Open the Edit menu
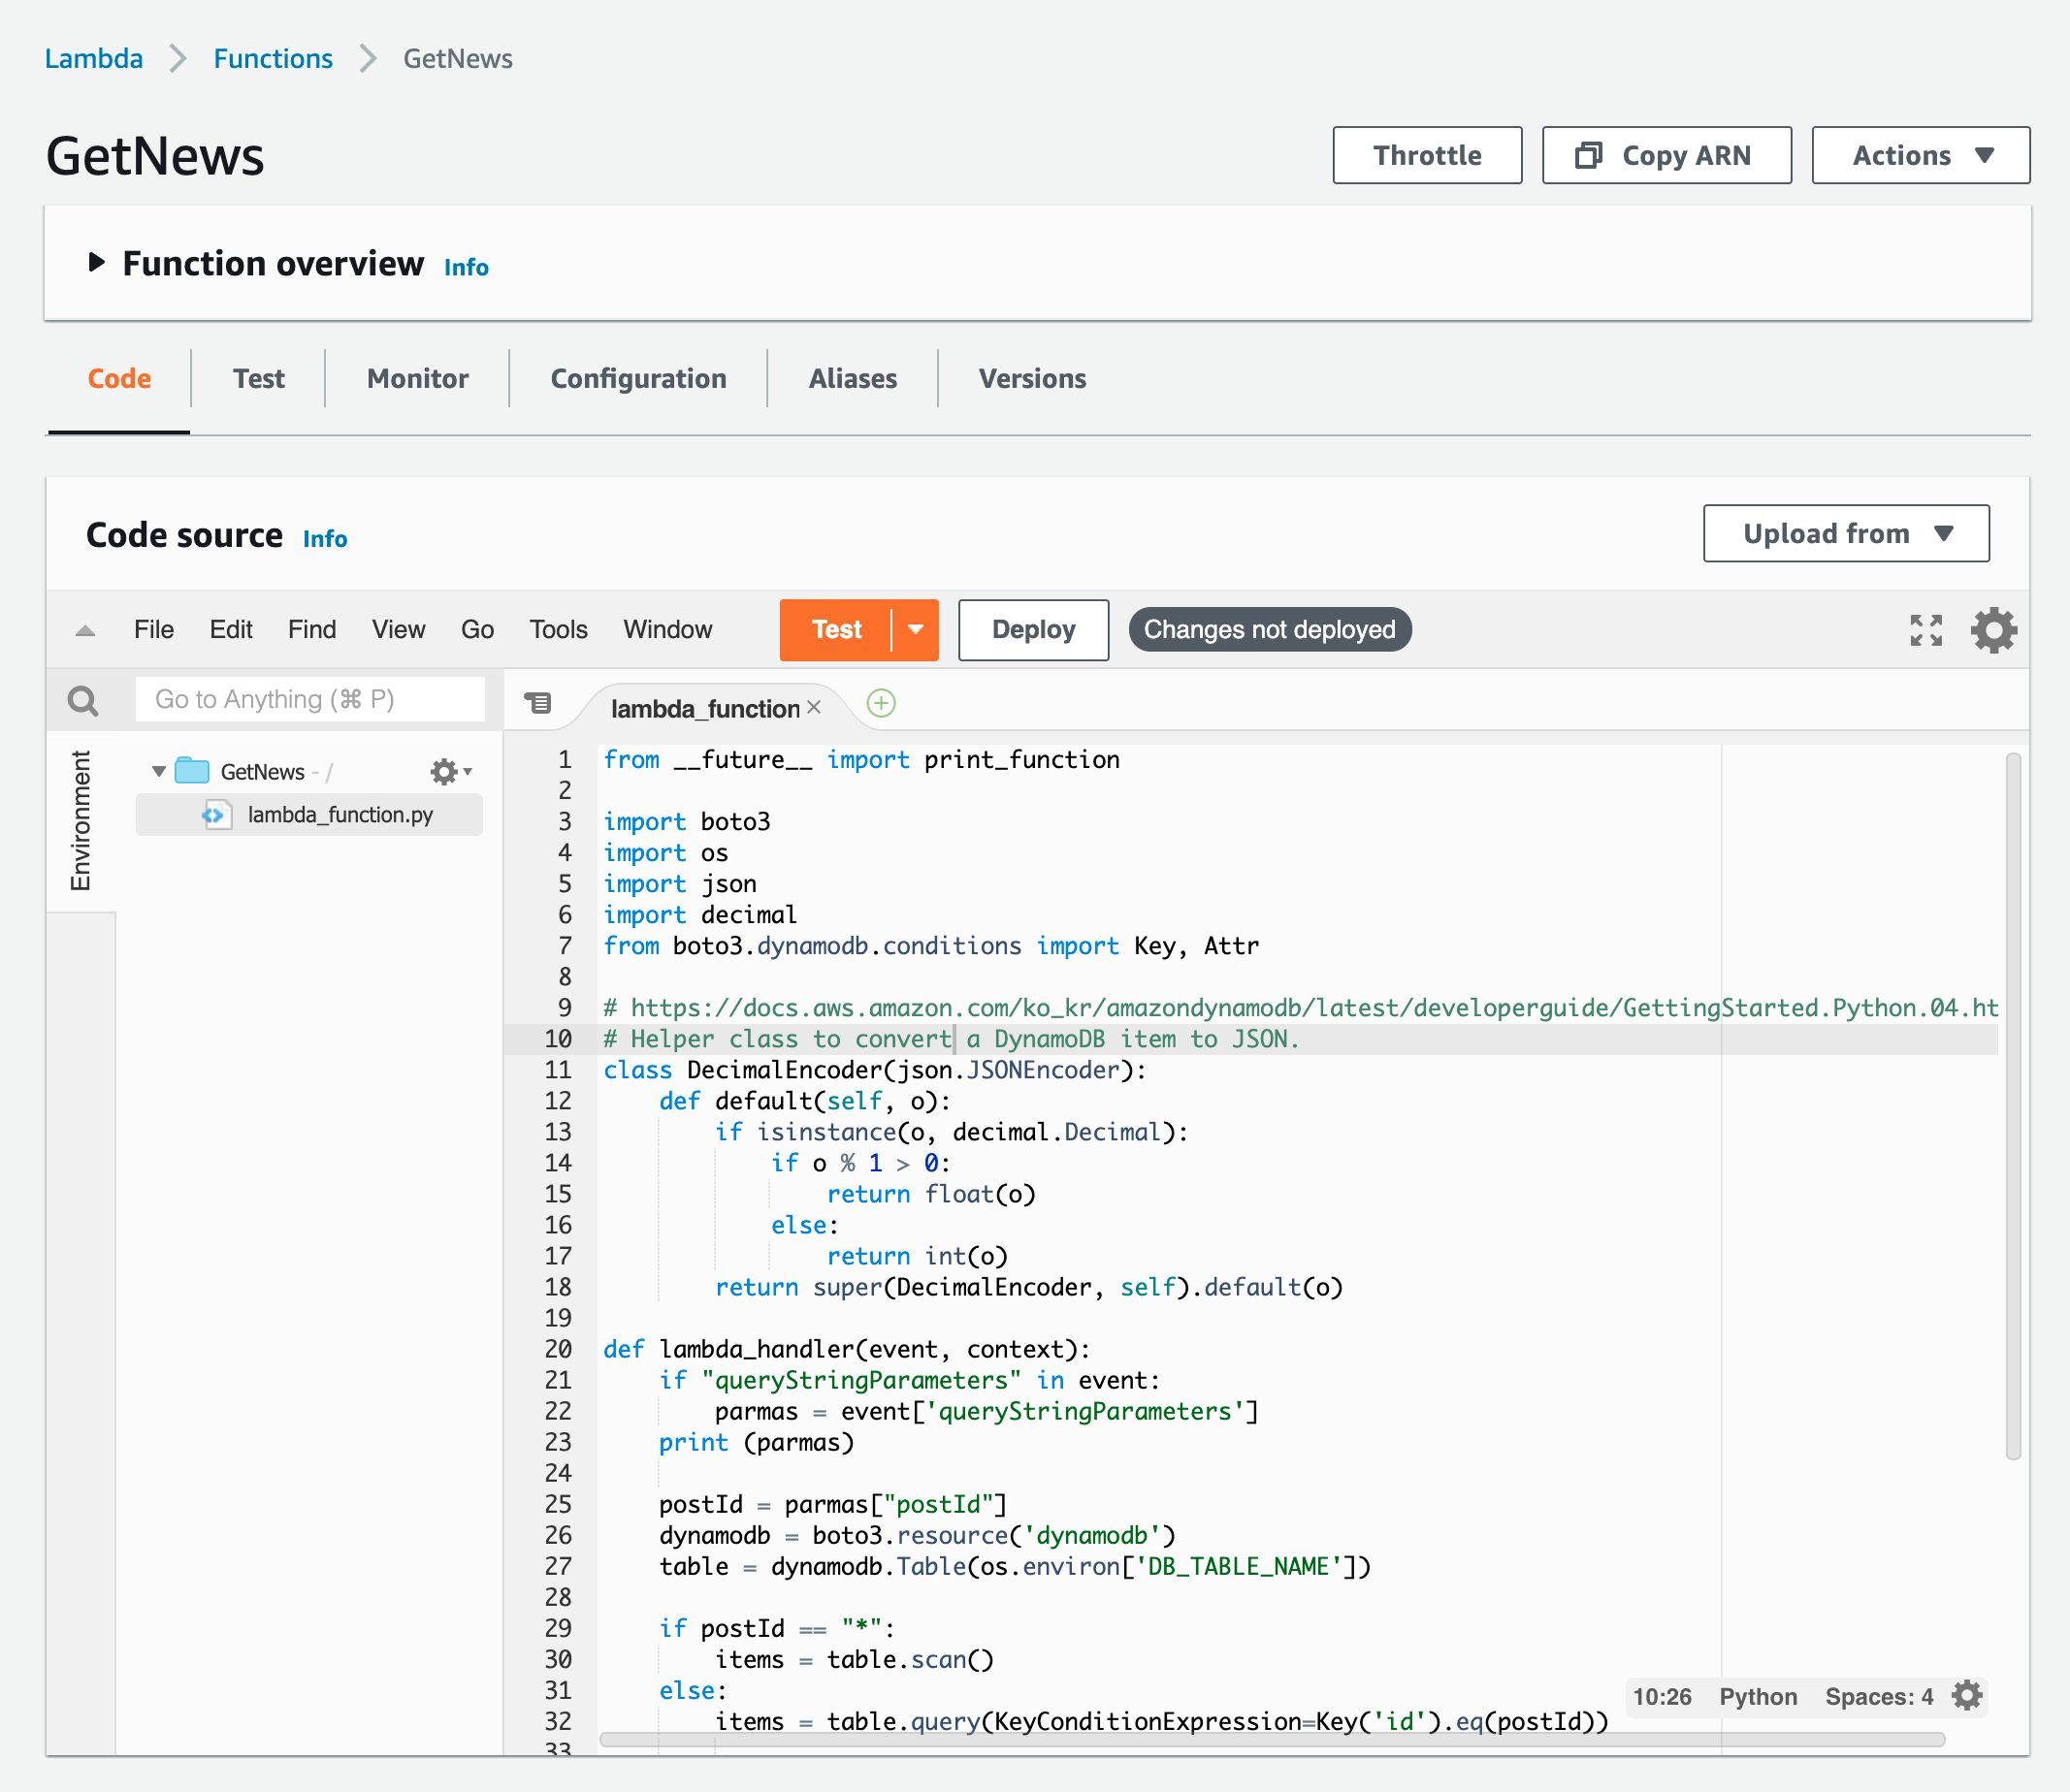This screenshot has width=2070, height=1792. point(231,630)
